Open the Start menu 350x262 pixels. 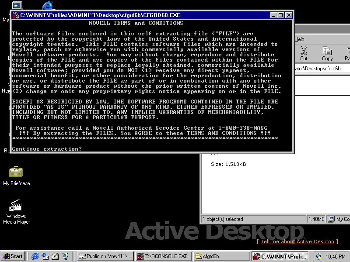13,256
